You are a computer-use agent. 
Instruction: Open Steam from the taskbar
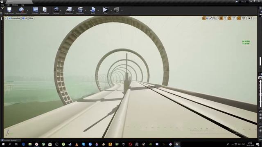(70, 144)
